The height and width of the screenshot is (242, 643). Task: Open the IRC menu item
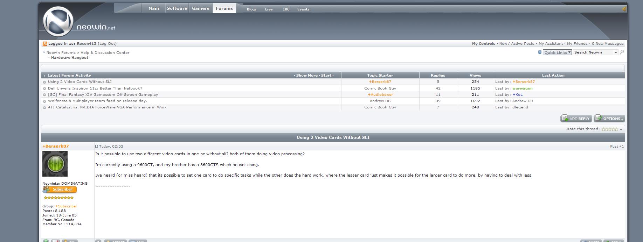tap(286, 9)
